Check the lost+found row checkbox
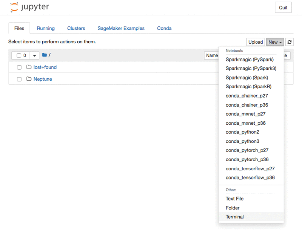 (19, 67)
